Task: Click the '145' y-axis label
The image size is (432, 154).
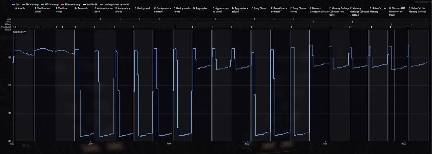Action: (9, 141)
